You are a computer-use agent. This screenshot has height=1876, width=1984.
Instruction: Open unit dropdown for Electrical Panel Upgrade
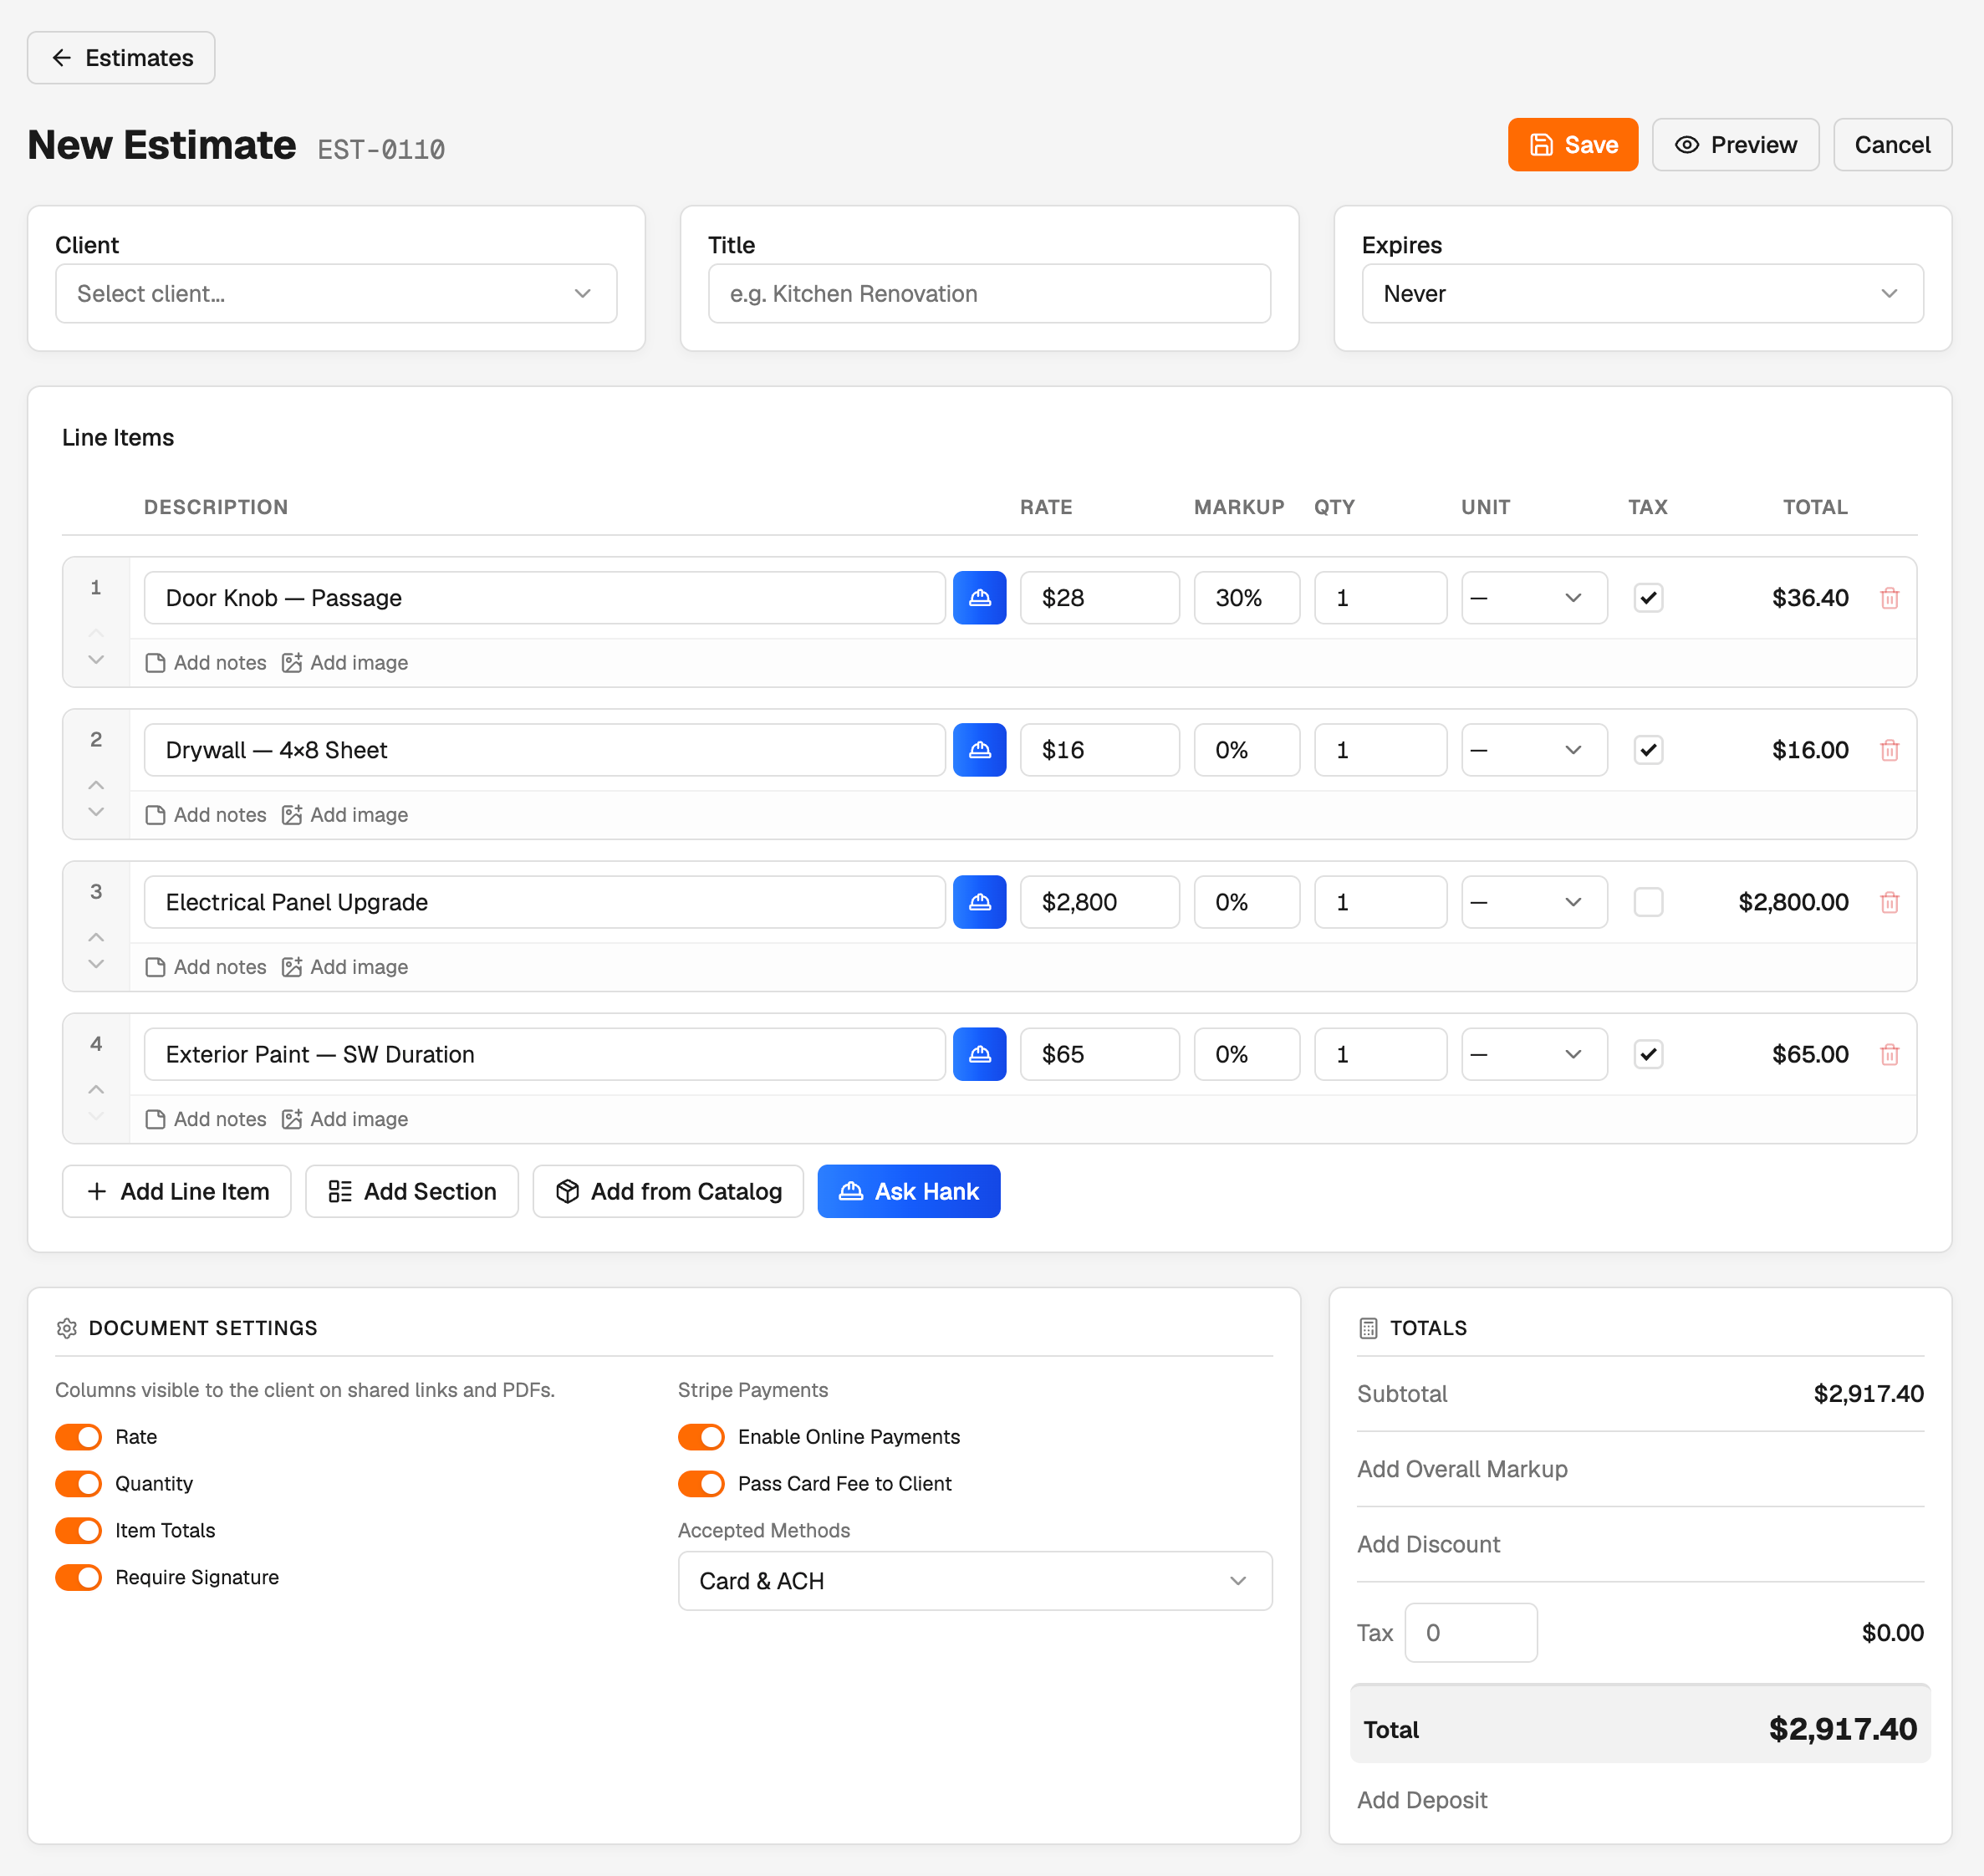pos(1534,902)
